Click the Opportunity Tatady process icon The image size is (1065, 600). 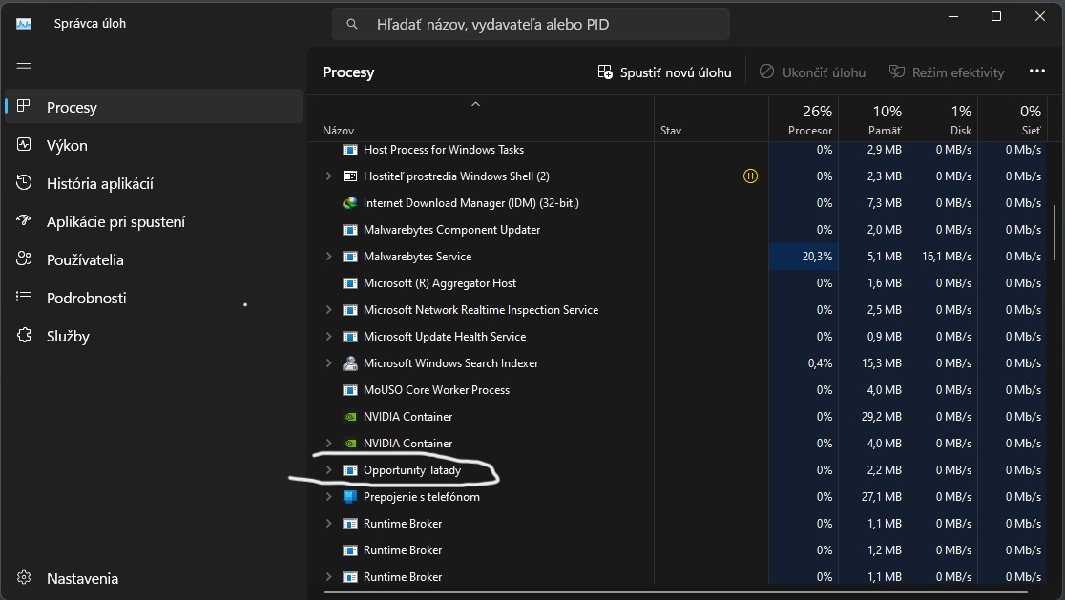click(350, 470)
